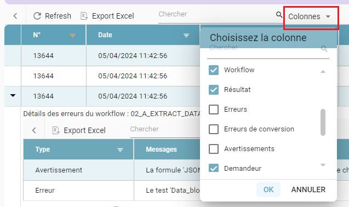Collapse the expanded third 13644 row arrow

(x=13, y=95)
